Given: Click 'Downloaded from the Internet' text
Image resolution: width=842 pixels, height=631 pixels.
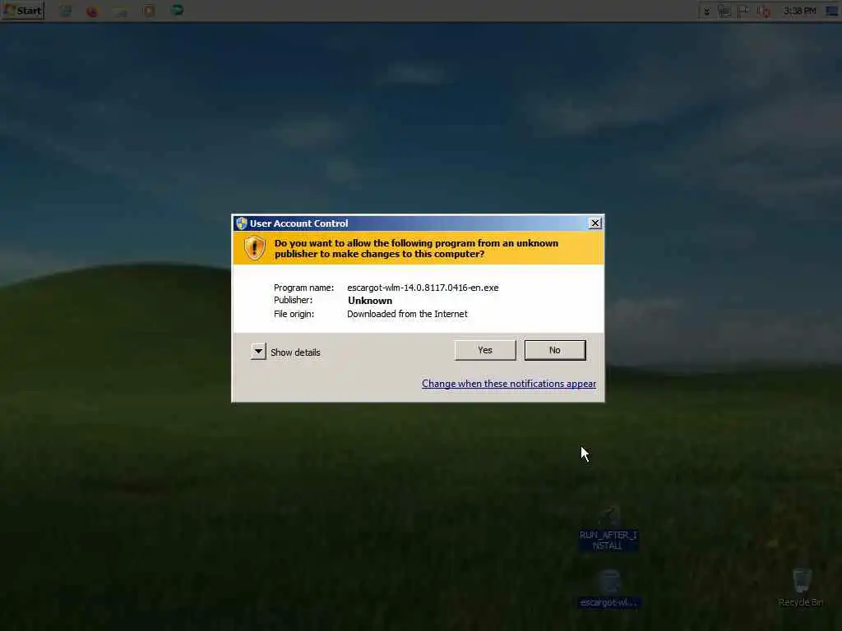Looking at the screenshot, I should pyautogui.click(x=407, y=314).
